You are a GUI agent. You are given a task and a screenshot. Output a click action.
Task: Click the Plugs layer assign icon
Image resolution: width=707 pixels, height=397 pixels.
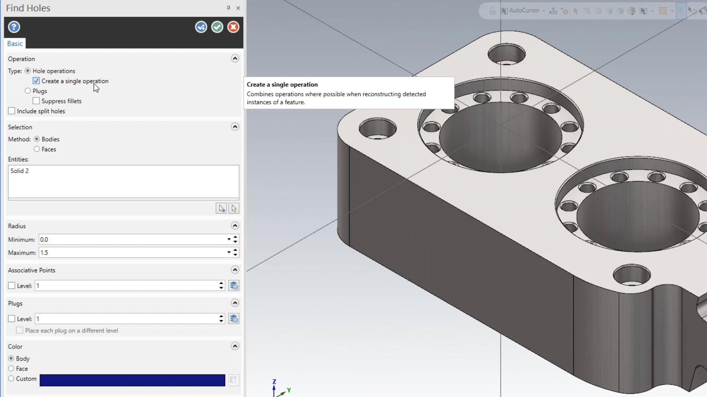click(x=233, y=319)
